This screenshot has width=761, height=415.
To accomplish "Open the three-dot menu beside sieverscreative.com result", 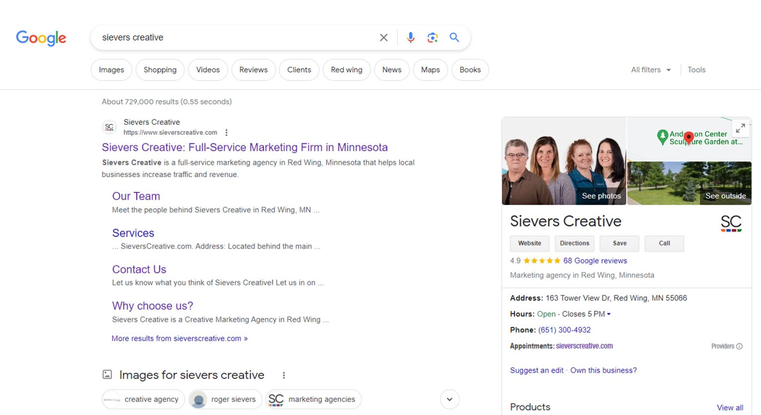I will (226, 132).
